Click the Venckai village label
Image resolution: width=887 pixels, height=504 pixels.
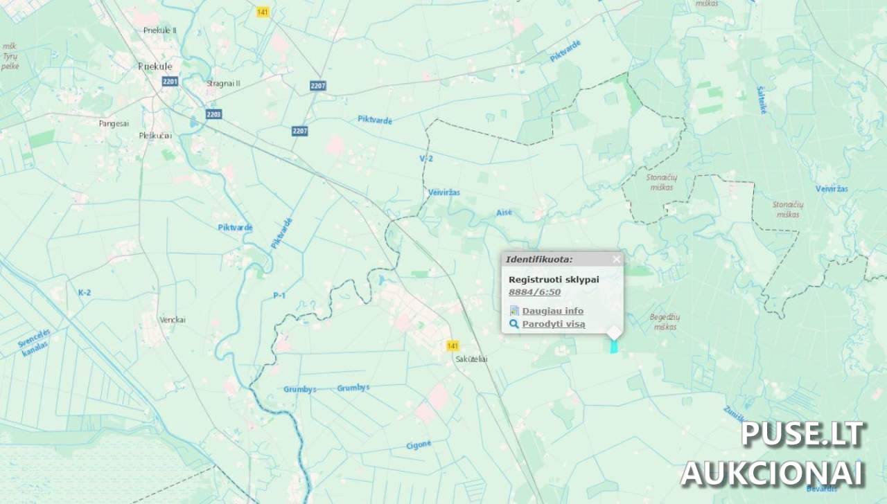click(173, 320)
